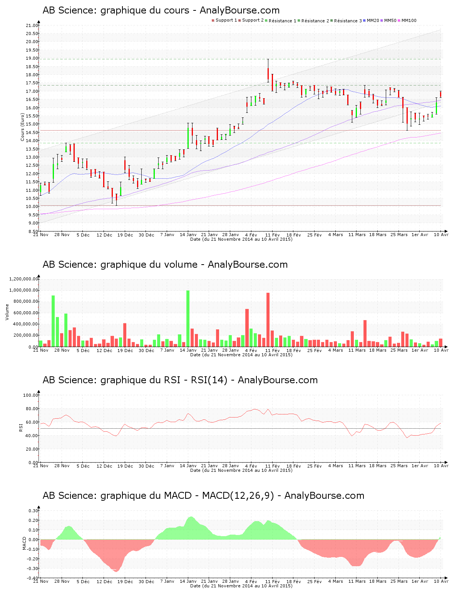Click the 21.00 value on price axis

32,25
